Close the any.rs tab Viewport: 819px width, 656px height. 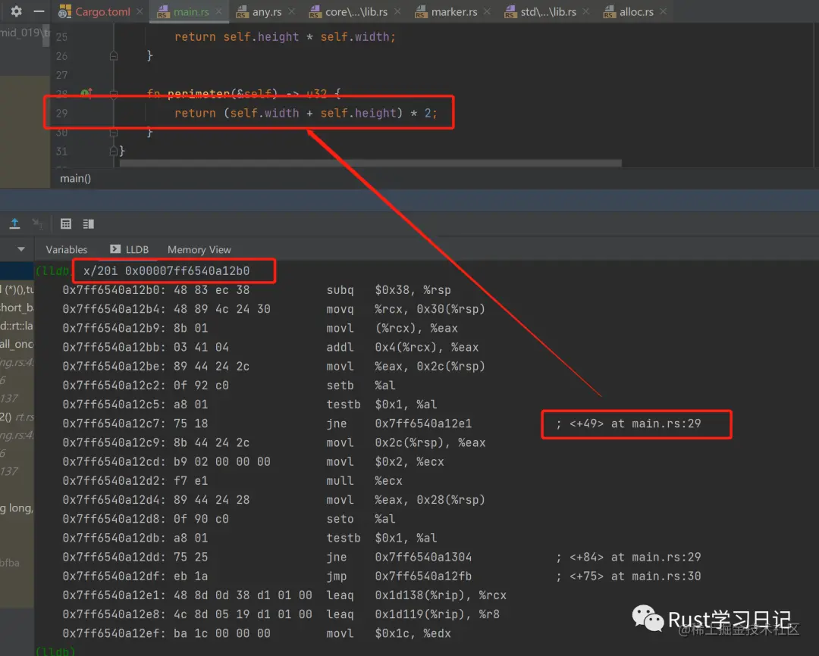[x=291, y=11]
